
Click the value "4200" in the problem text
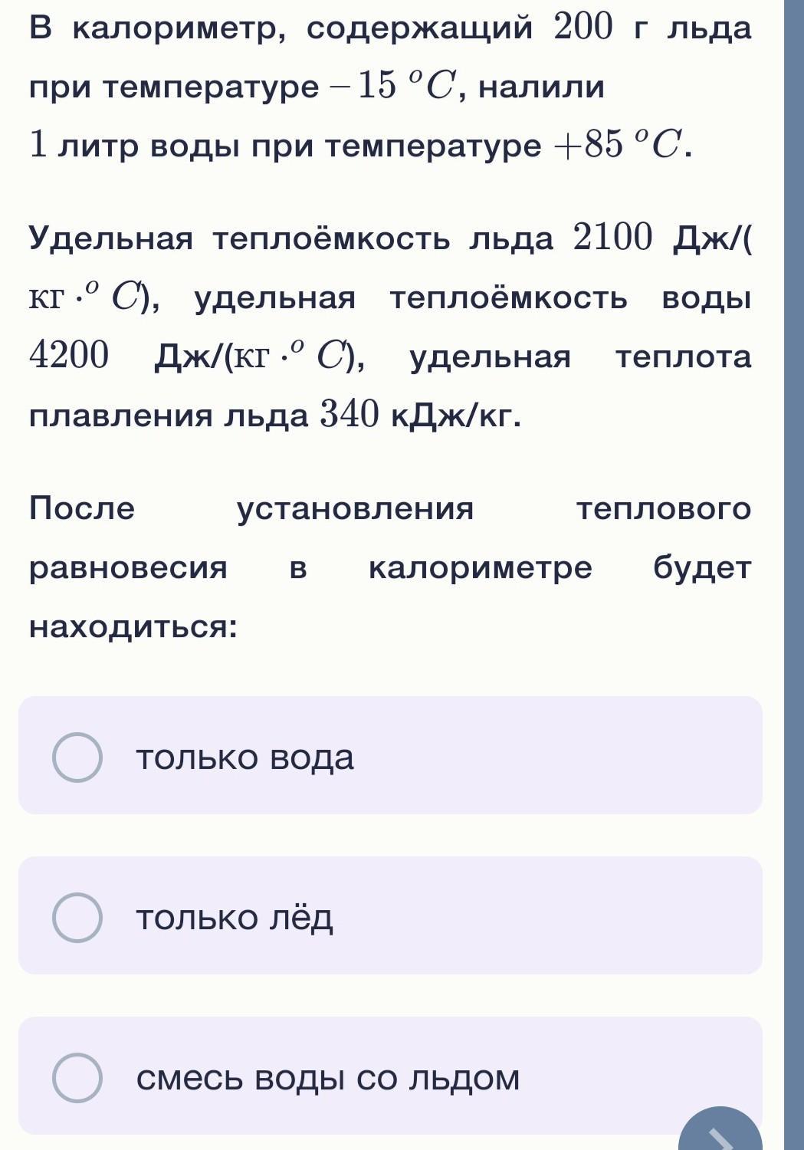tap(70, 356)
